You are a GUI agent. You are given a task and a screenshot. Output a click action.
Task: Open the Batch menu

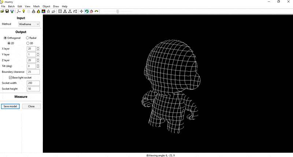tap(11, 6)
